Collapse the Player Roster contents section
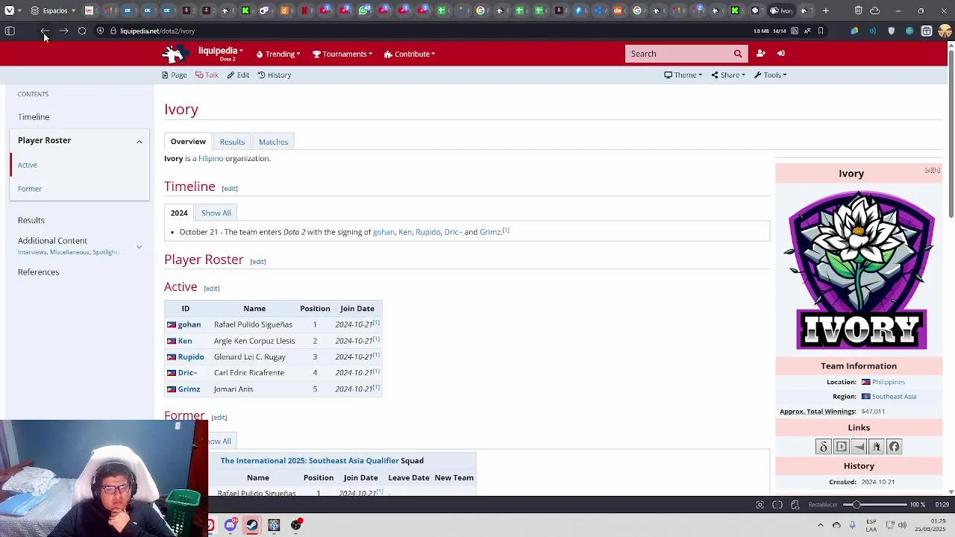Viewport: 955px width, 537px height. tap(139, 141)
